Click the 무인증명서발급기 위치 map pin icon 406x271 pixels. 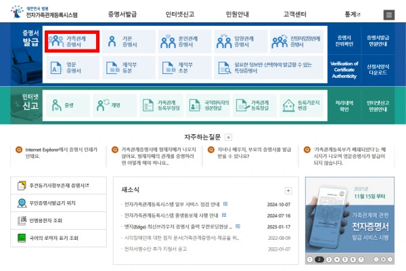(22, 203)
